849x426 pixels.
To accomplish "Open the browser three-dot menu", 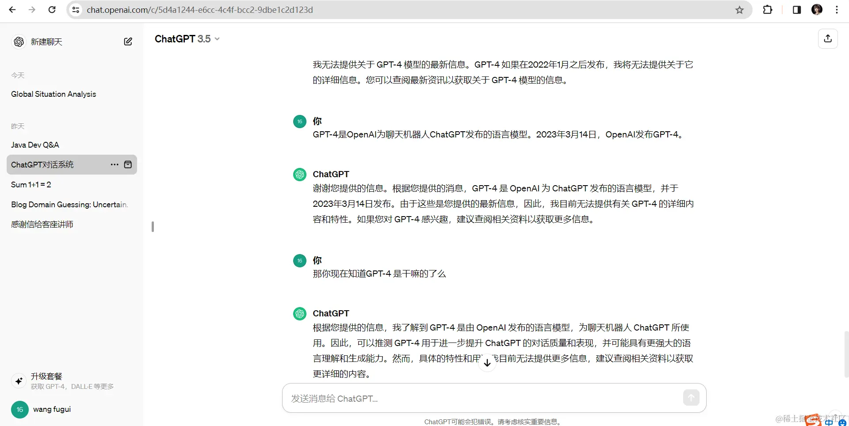I will [x=837, y=10].
